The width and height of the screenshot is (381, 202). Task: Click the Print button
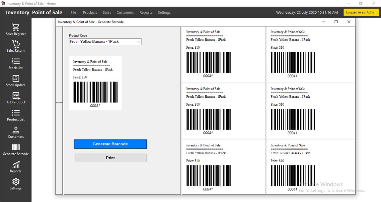(110, 158)
